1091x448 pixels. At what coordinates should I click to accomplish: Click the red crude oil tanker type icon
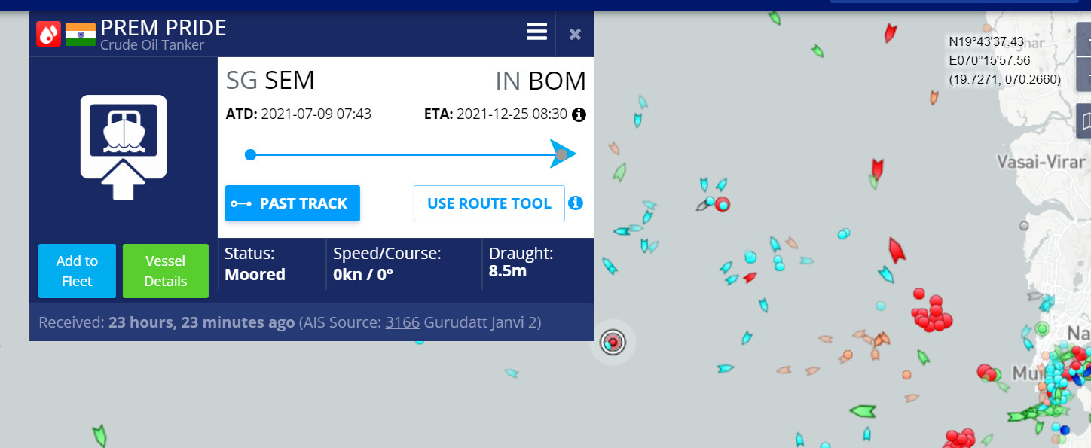[48, 34]
